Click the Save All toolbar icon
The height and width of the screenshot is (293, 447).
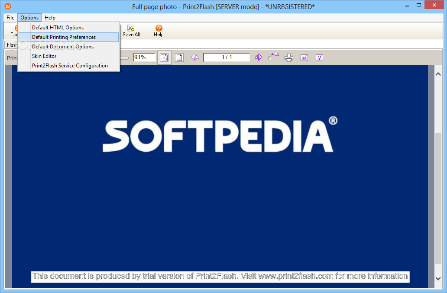point(131,31)
